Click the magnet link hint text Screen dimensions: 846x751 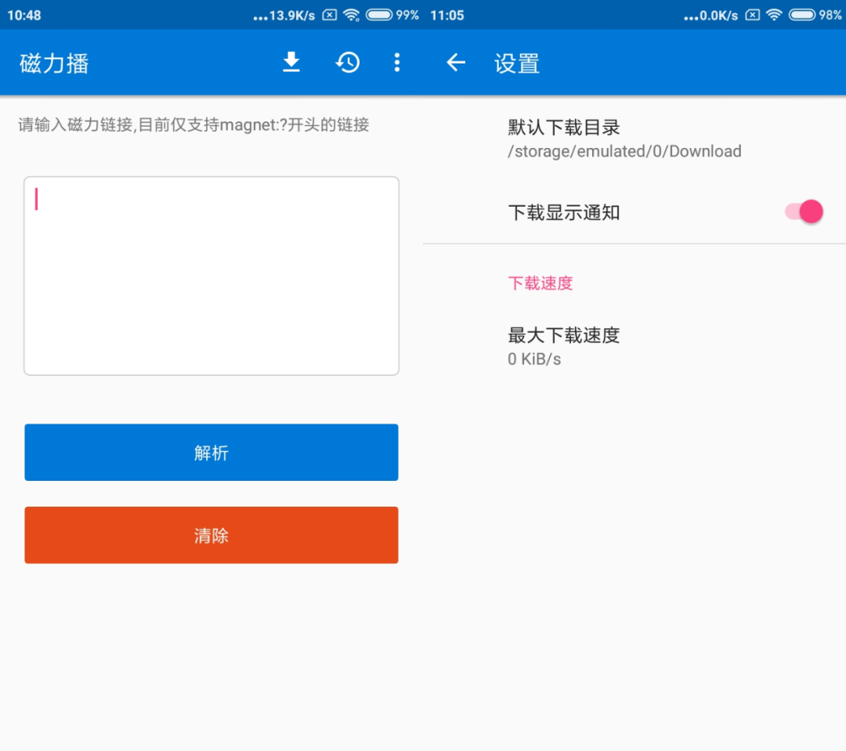193,125
